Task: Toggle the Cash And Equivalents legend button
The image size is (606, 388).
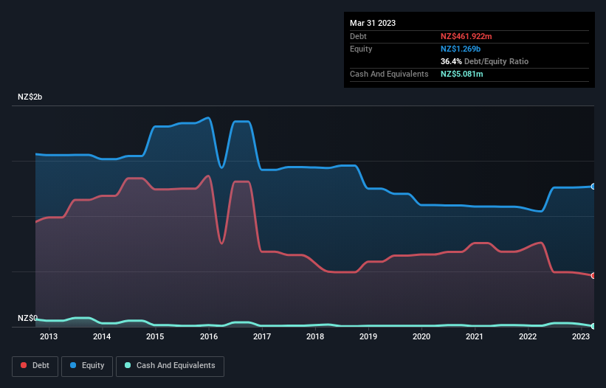Action: click(170, 366)
